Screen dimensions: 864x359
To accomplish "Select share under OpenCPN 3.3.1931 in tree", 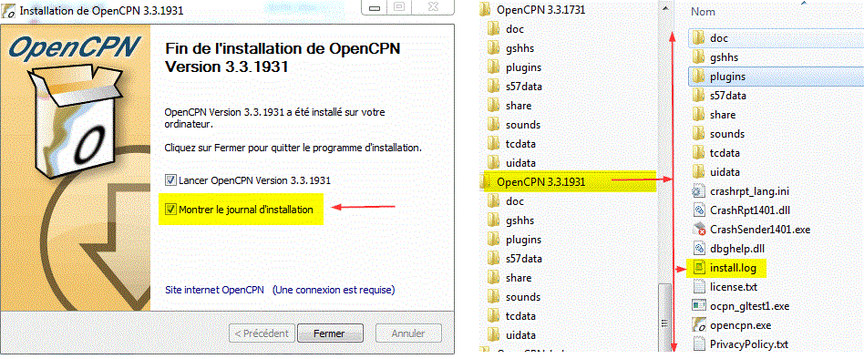I will tap(518, 278).
